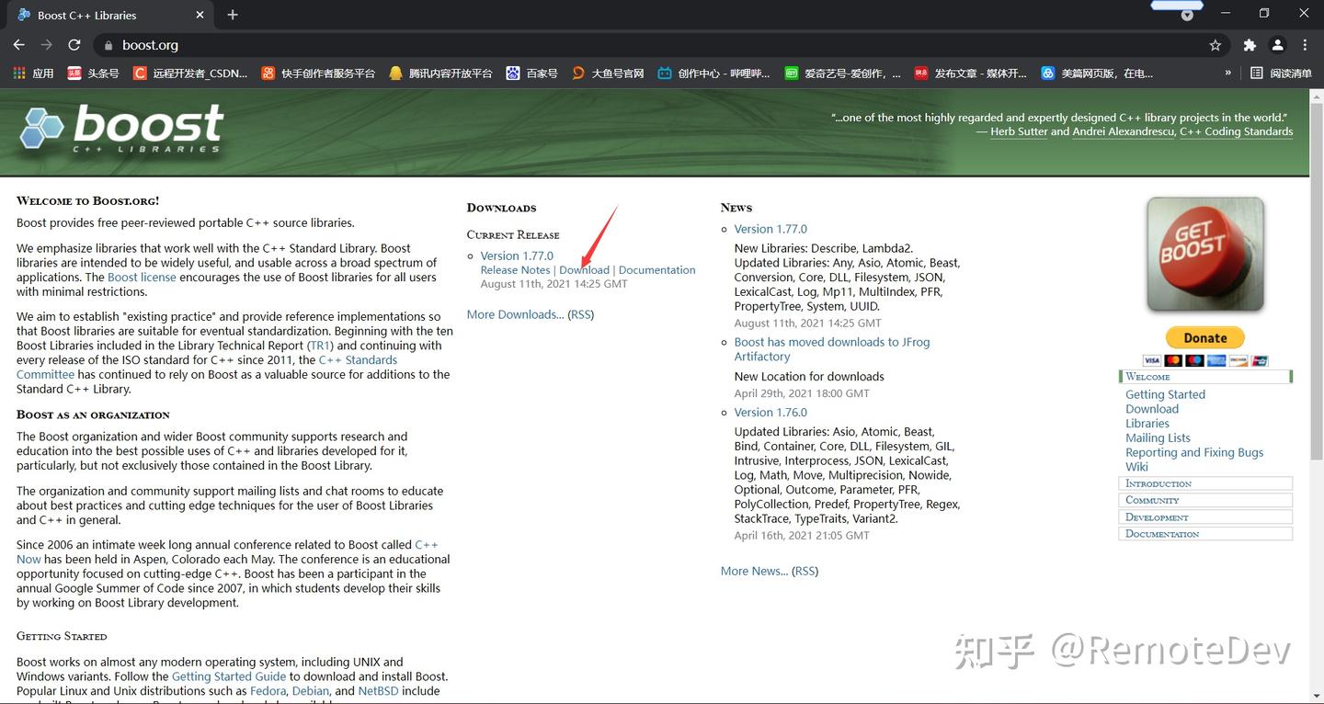Click the GET BOOST red button image

coord(1204,255)
